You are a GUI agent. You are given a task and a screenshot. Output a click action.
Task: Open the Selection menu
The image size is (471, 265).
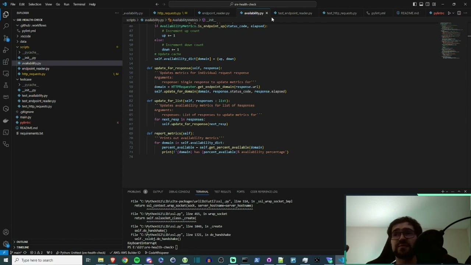(x=35, y=4)
